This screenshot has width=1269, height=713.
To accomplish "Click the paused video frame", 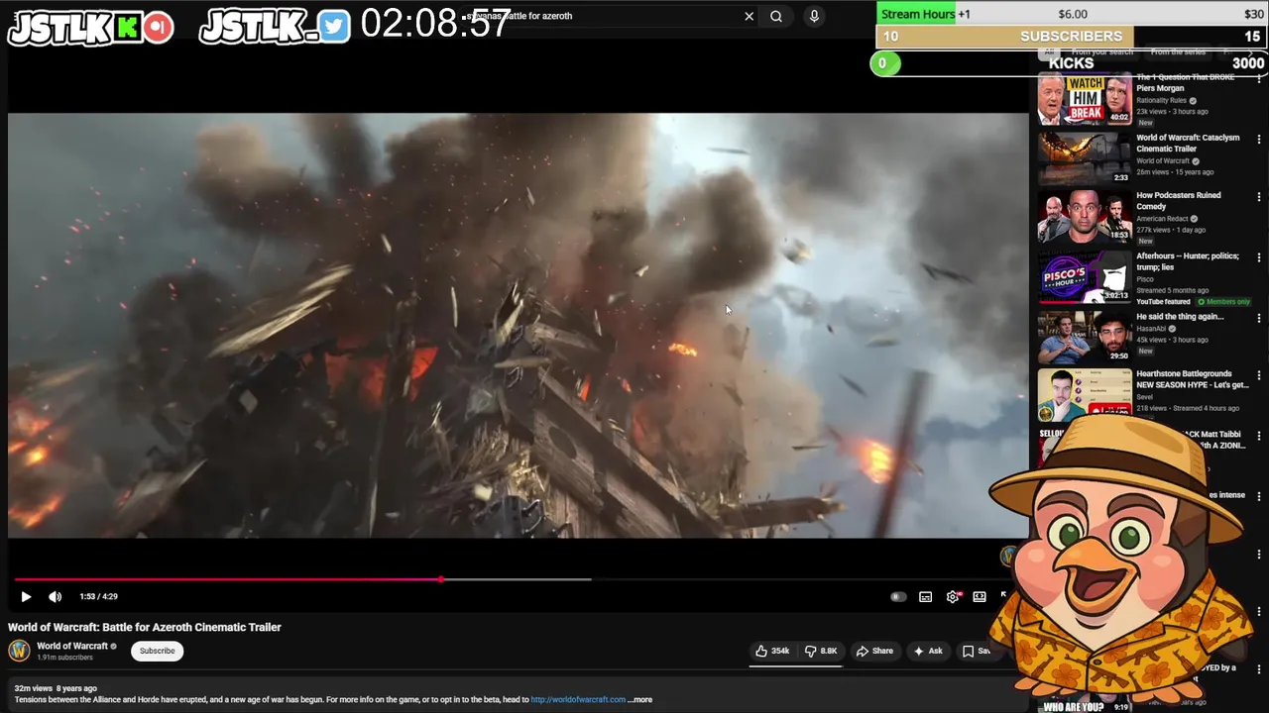I will tap(519, 325).
